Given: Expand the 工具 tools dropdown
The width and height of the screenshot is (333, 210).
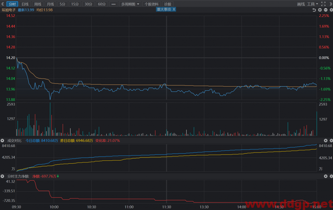Looking at the screenshot, I should (313, 4).
